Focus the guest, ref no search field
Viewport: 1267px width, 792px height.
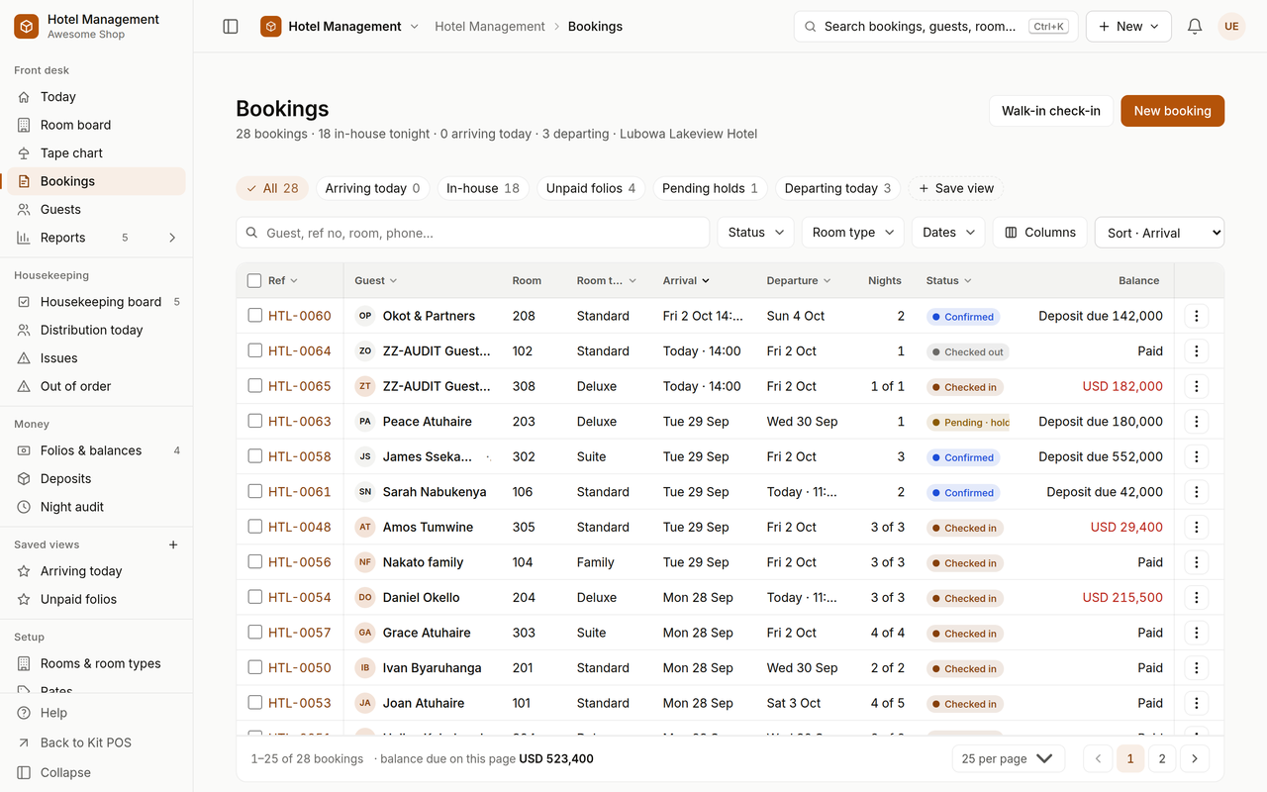473,233
